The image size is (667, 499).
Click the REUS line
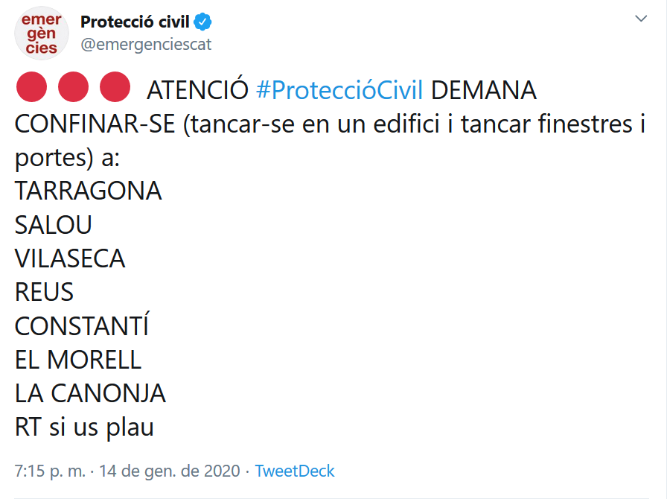coord(44,292)
